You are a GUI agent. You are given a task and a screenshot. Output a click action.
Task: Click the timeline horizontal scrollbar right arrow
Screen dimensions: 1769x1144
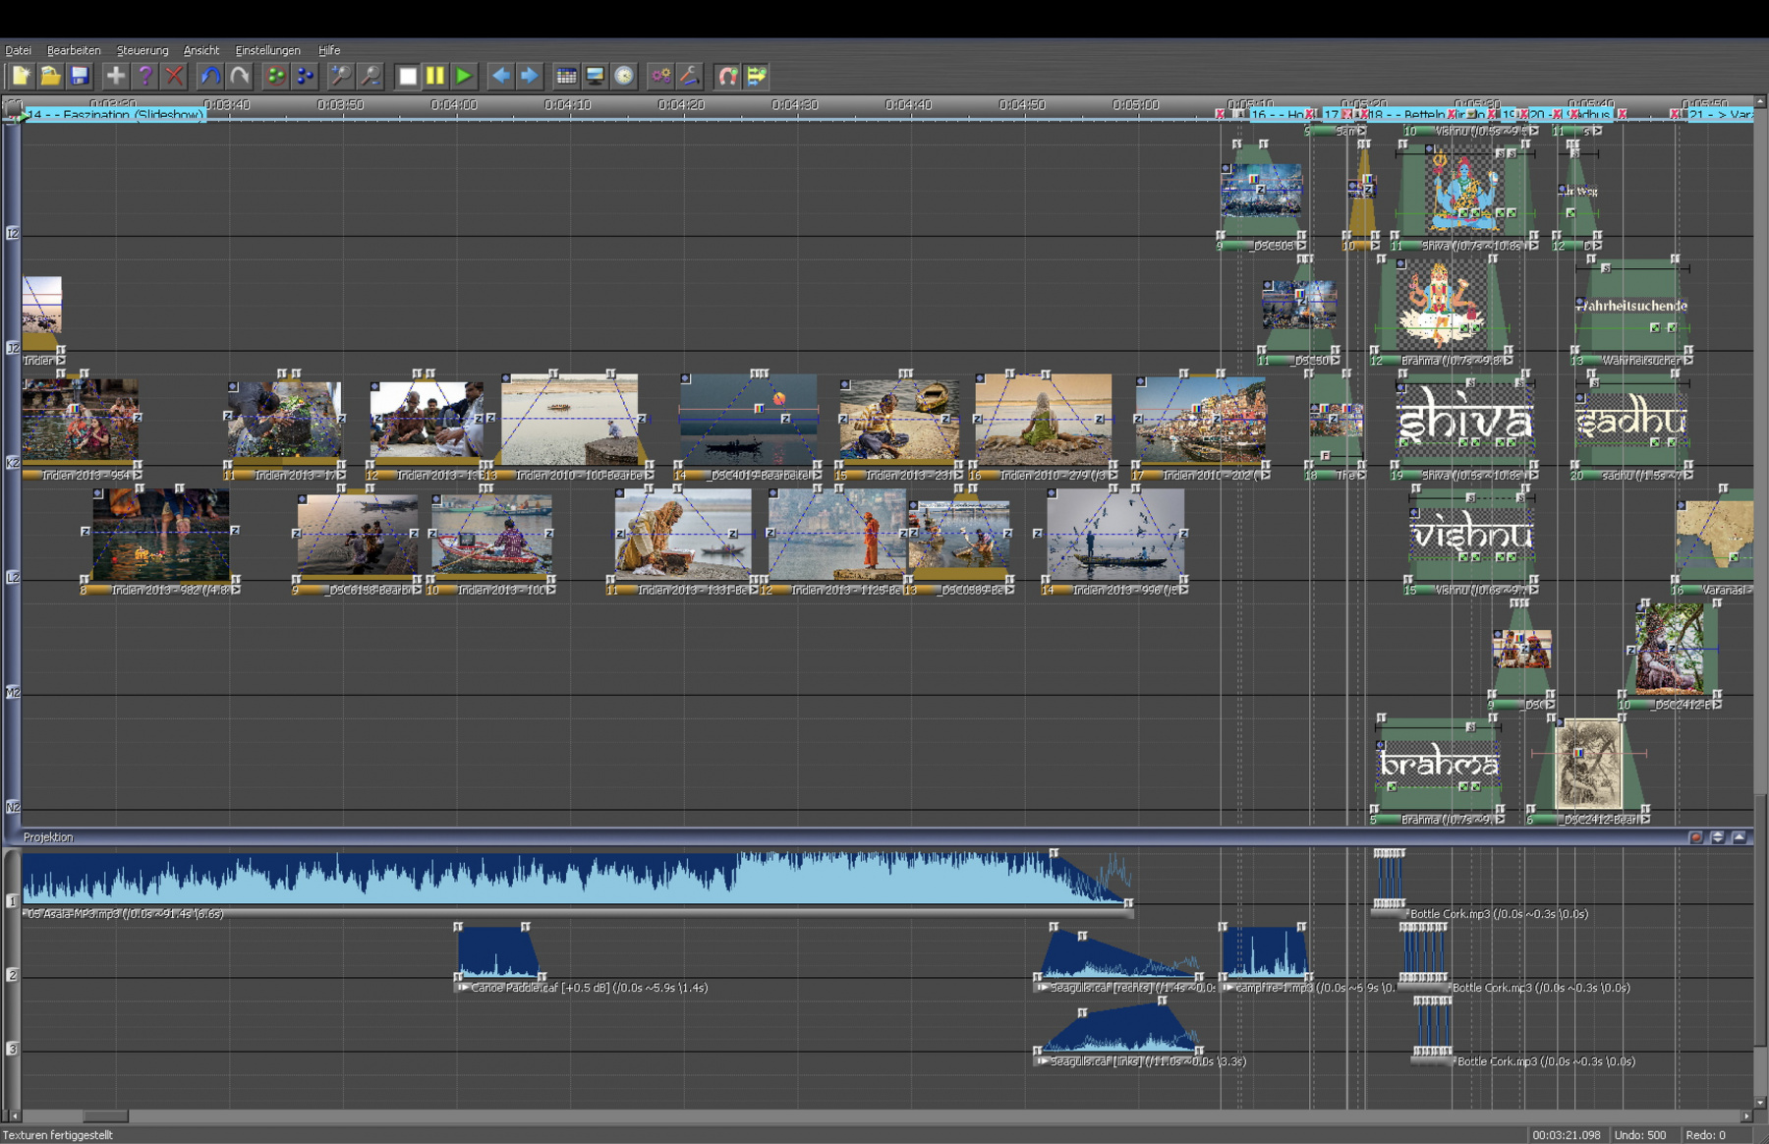[1746, 1116]
